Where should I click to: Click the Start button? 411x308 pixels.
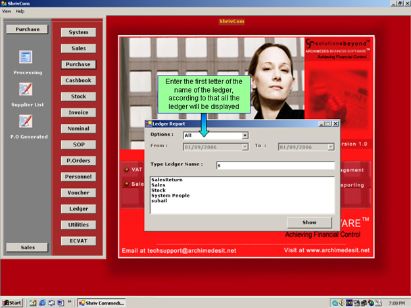[x=12, y=303]
